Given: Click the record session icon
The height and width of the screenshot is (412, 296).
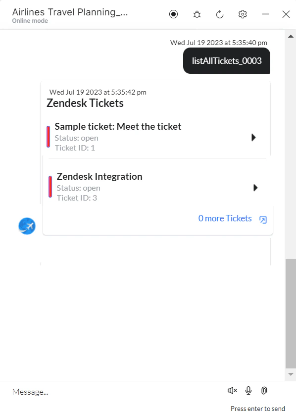Looking at the screenshot, I should 173,14.
